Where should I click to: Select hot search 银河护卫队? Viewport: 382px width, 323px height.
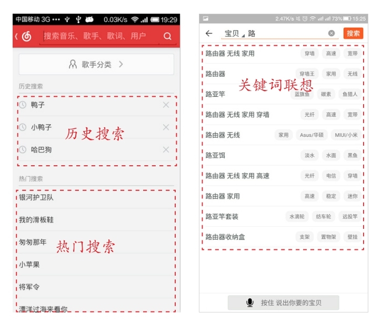(x=36, y=197)
